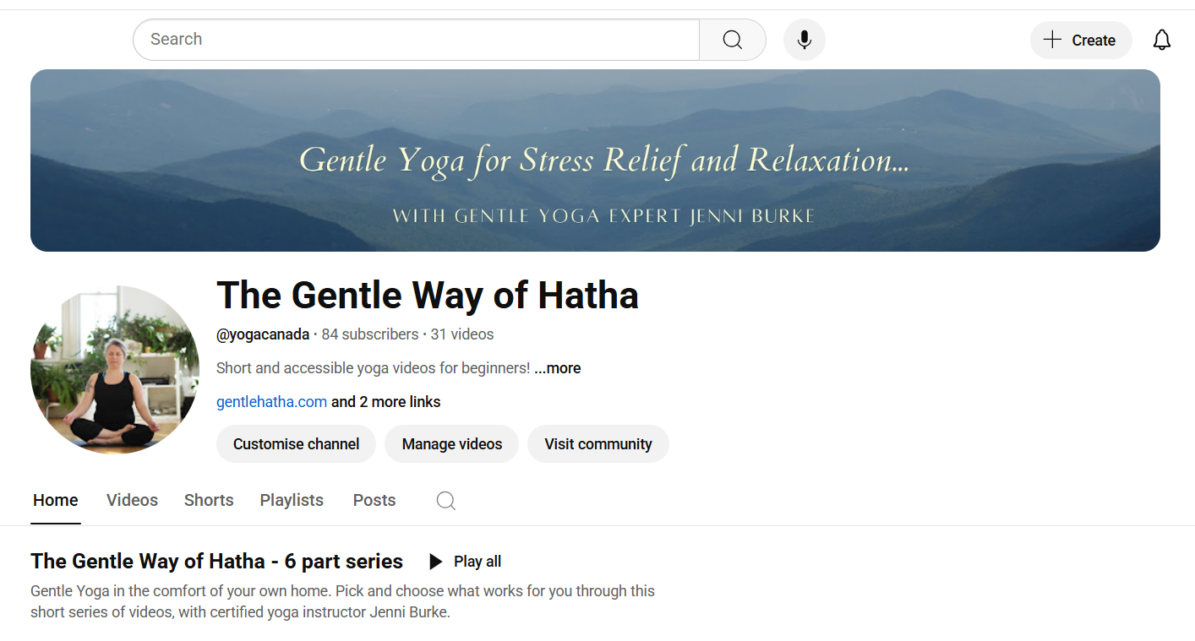Click the channel profile picture
1195x641 pixels.
115,370
